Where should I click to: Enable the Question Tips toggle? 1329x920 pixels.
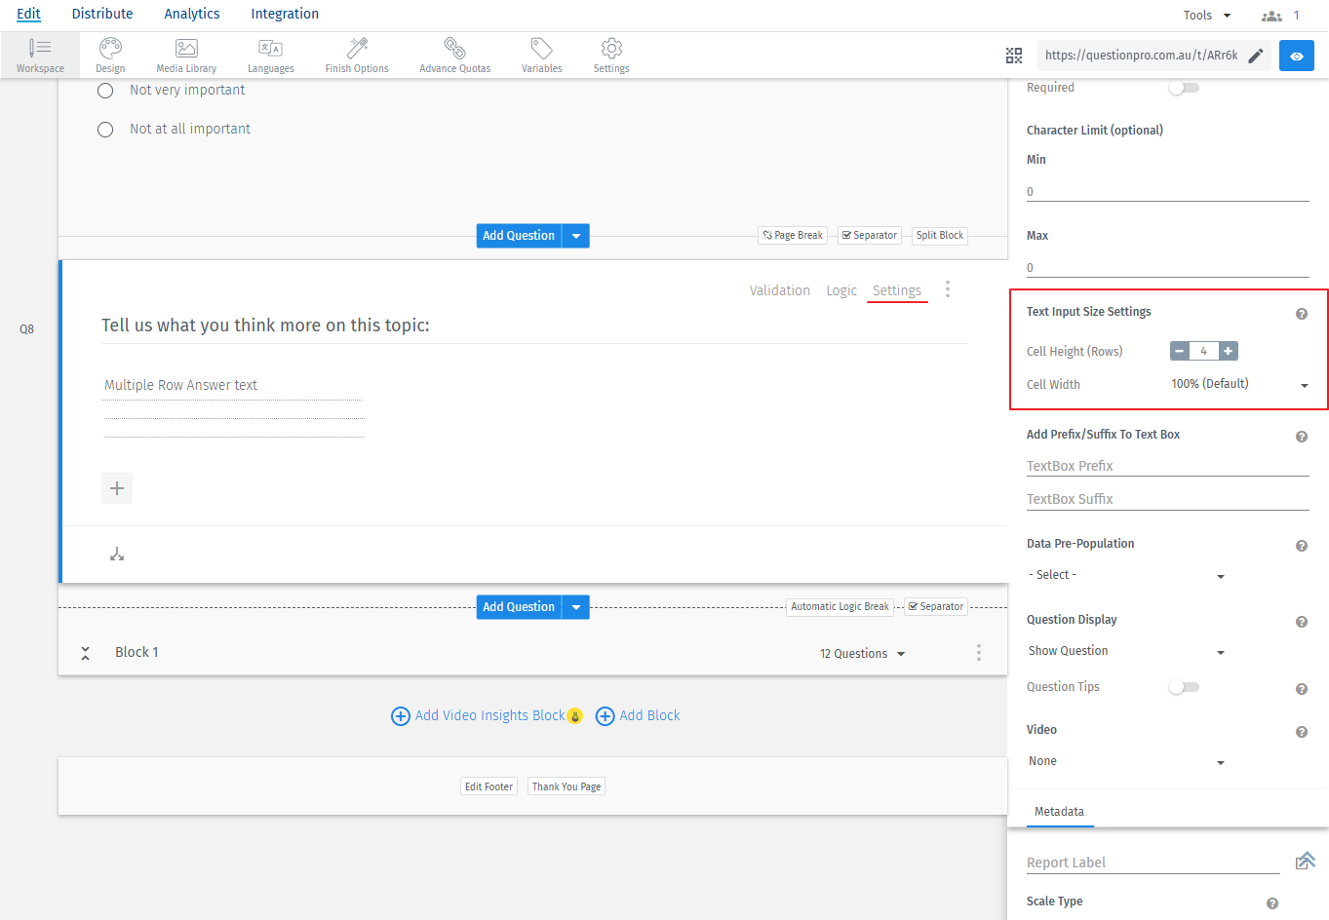click(1183, 687)
